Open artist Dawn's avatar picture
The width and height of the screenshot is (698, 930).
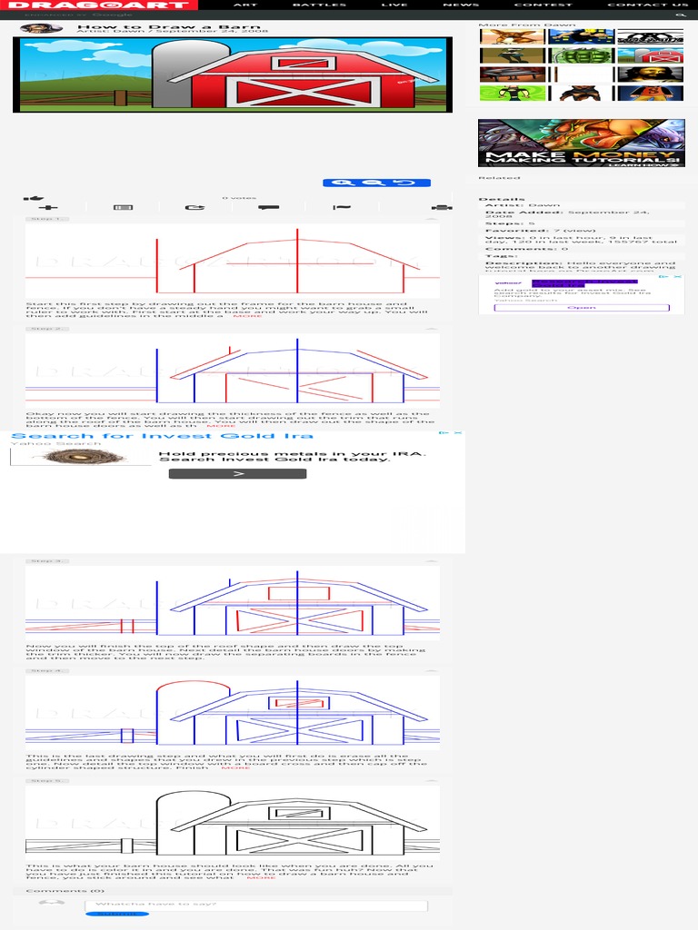coord(41,28)
